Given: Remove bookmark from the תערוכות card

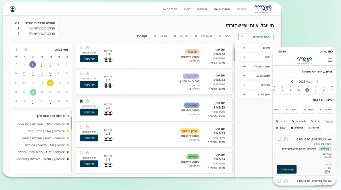Looking at the screenshot, I should click(x=81, y=101).
